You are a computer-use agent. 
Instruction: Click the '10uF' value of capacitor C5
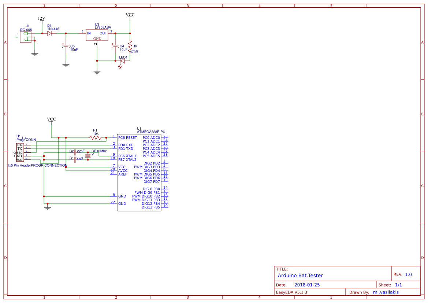click(74, 50)
